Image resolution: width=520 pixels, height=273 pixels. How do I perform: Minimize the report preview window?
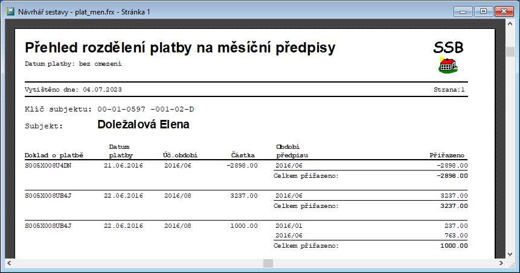(x=464, y=11)
